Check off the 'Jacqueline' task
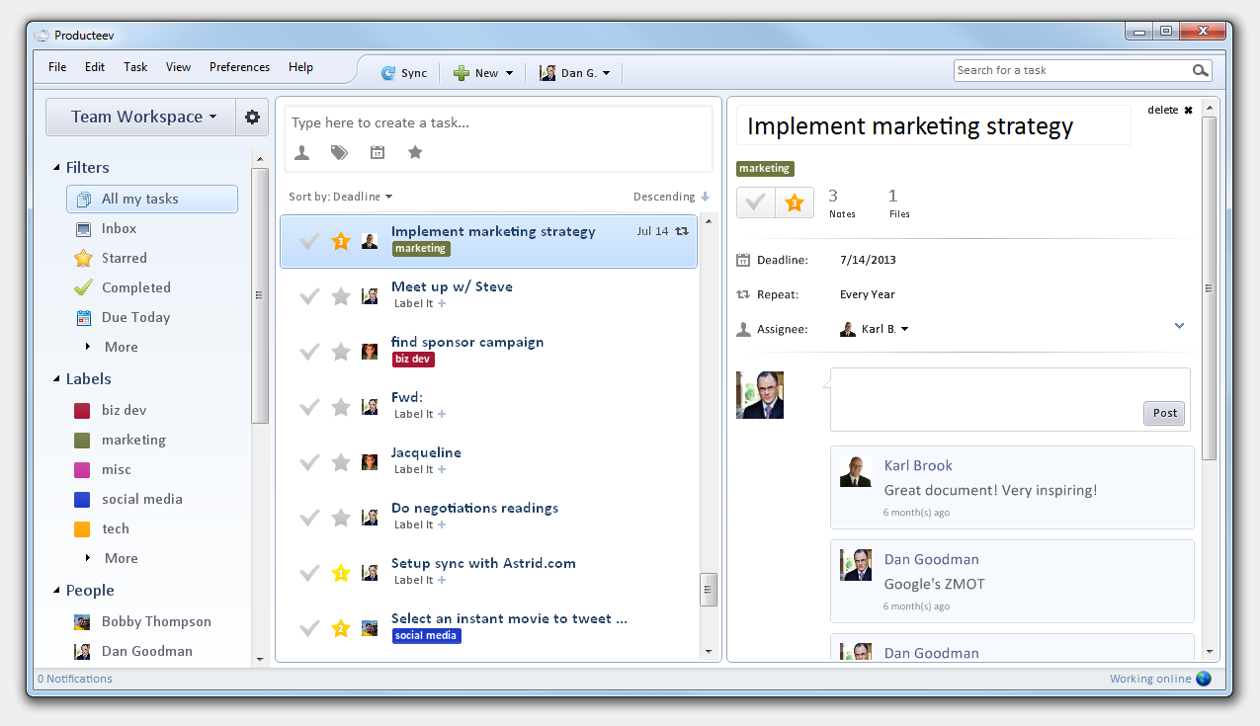The height and width of the screenshot is (726, 1260). (x=309, y=462)
